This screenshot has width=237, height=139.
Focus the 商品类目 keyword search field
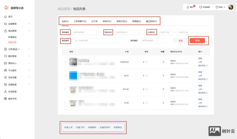click(98, 41)
